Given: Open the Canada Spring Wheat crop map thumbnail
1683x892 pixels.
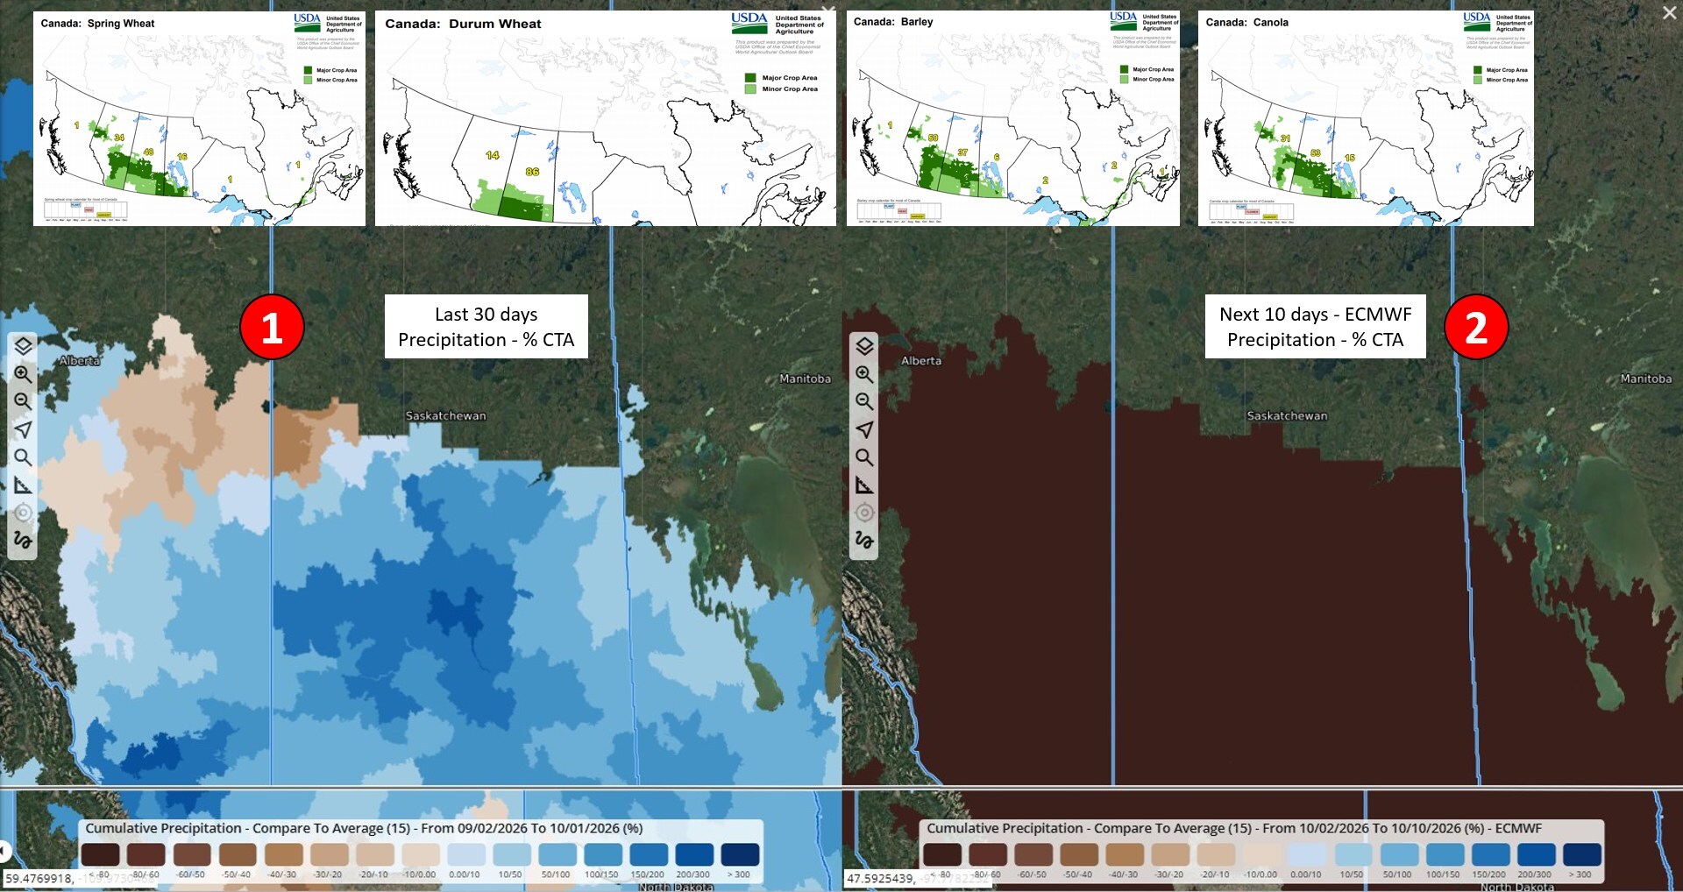Looking at the screenshot, I should tap(199, 118).
